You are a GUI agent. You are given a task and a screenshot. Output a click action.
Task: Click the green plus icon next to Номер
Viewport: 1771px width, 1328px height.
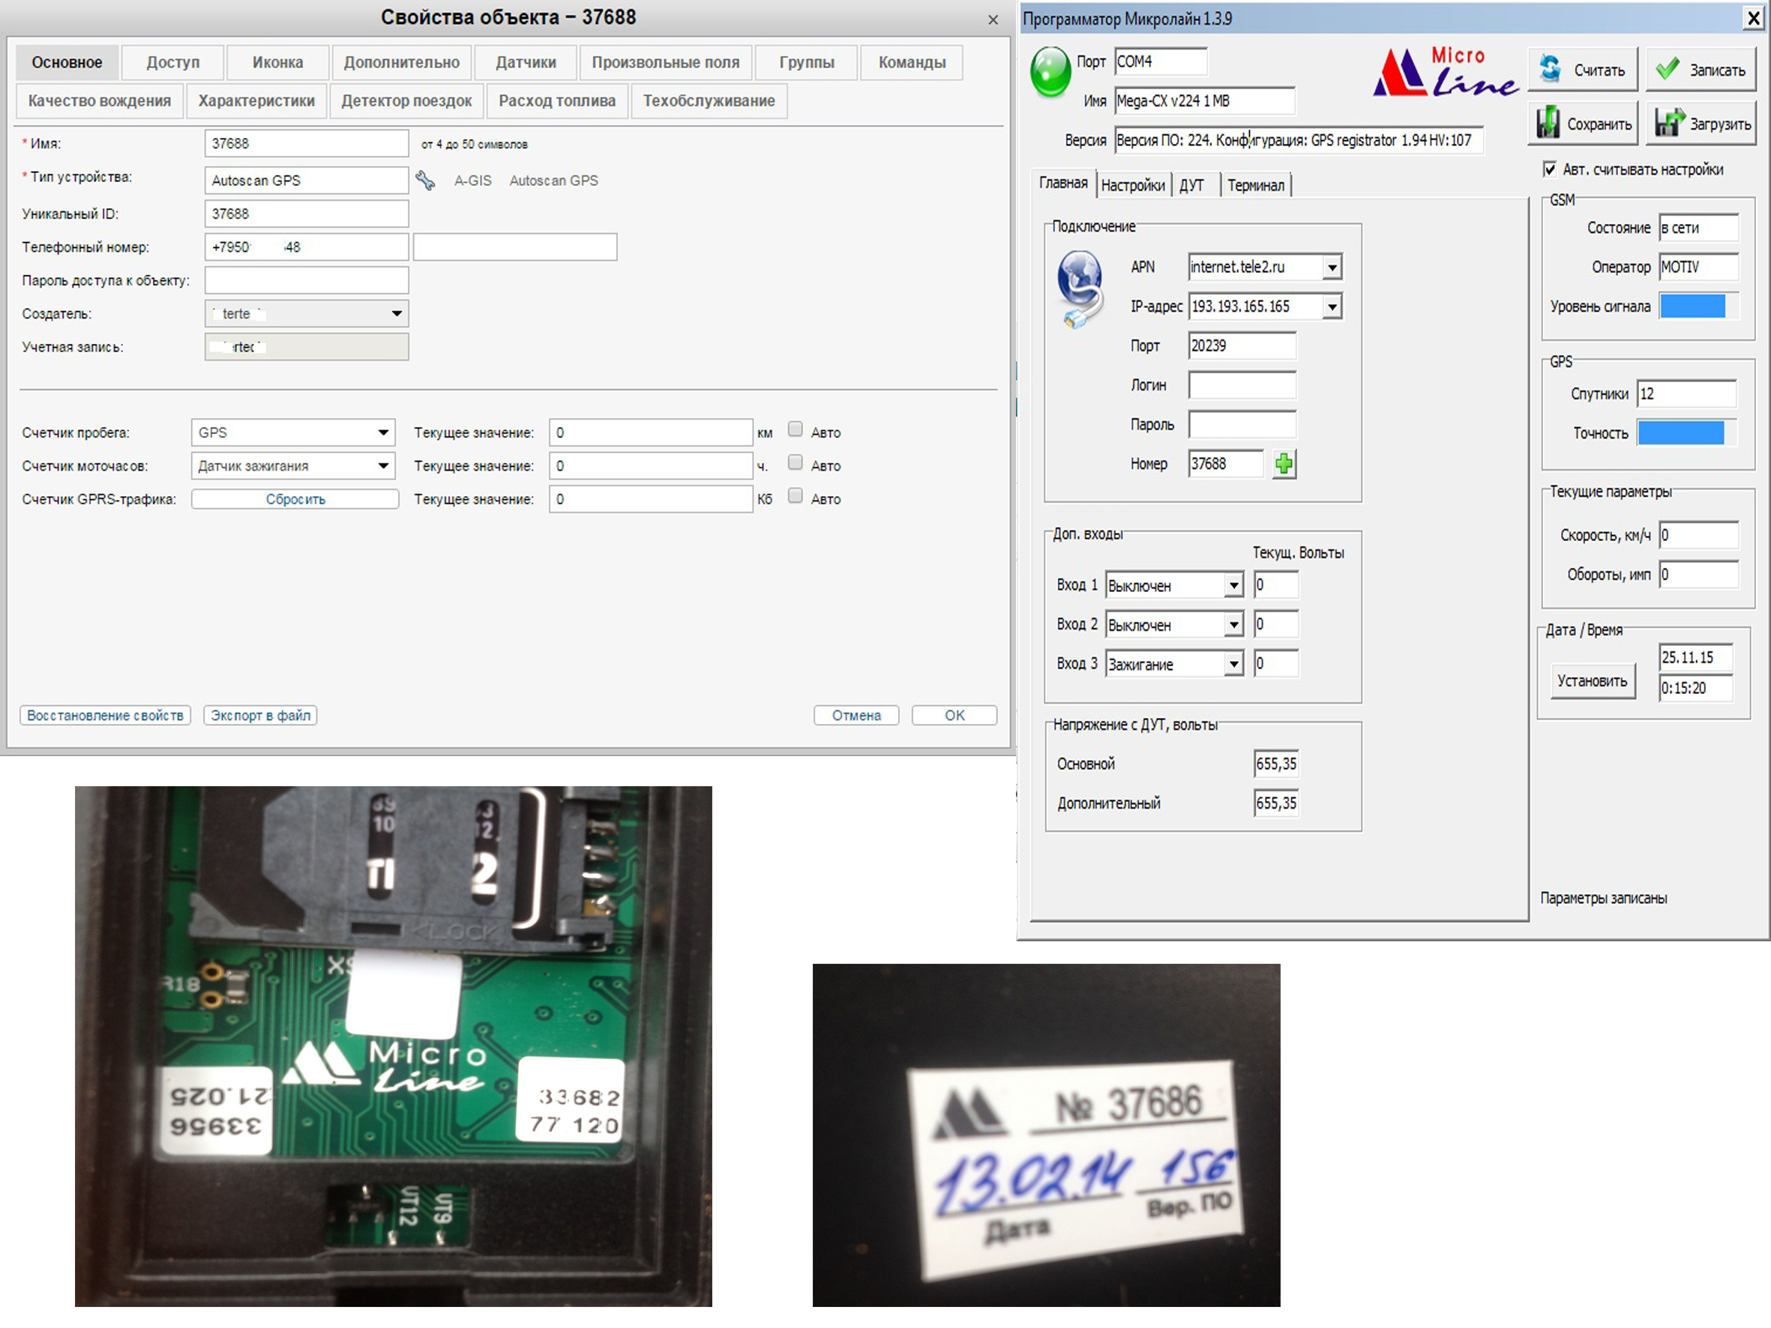click(x=1284, y=463)
